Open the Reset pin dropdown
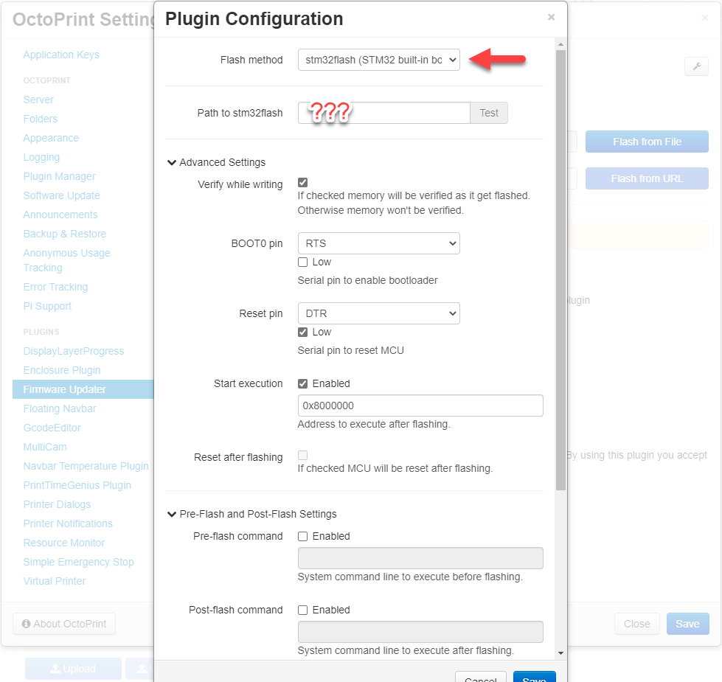The image size is (722, 682). tap(378, 313)
